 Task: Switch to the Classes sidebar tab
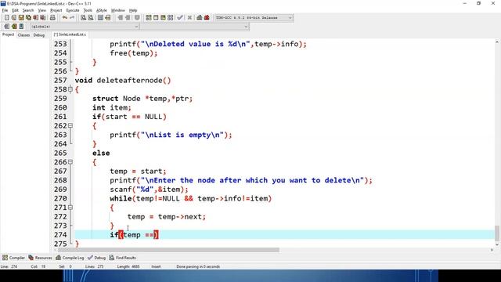point(23,34)
